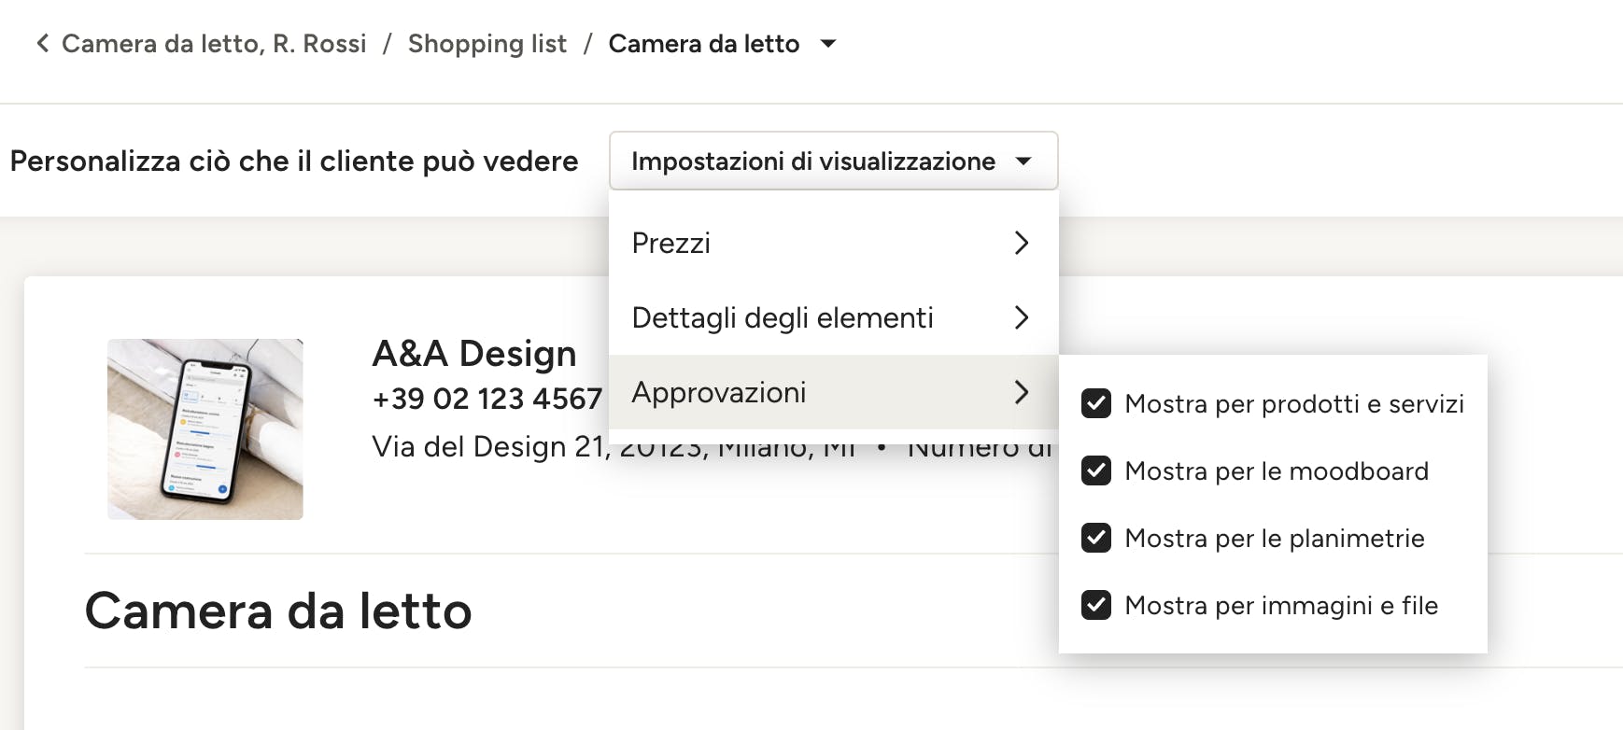This screenshot has width=1623, height=730.
Task: Click the phone number +39 02 123 4567
Action: click(x=487, y=399)
